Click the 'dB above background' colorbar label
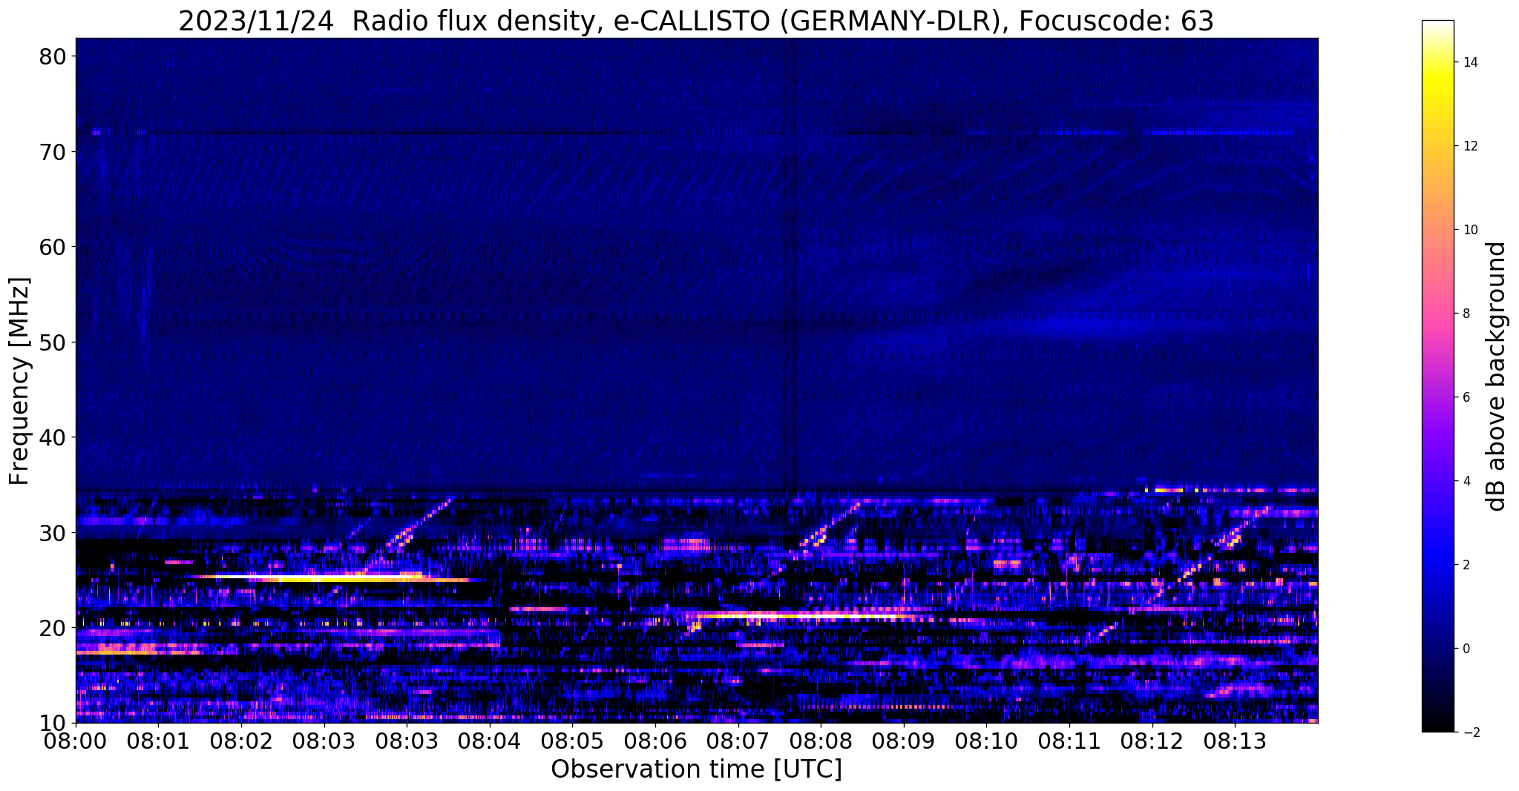The width and height of the screenshot is (1519, 791). 1496,376
